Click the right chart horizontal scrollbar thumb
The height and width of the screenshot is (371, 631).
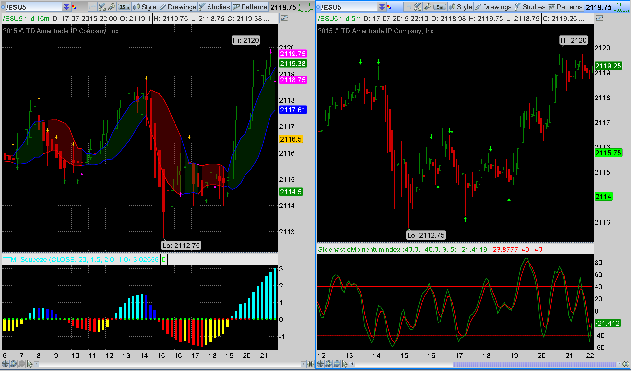(534, 364)
